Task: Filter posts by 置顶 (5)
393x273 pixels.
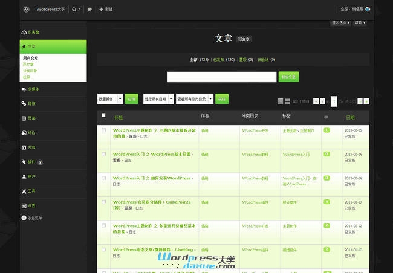Action: click(x=246, y=60)
